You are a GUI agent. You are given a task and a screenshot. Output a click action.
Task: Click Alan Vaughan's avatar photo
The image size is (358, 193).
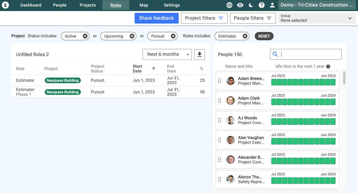click(231, 140)
